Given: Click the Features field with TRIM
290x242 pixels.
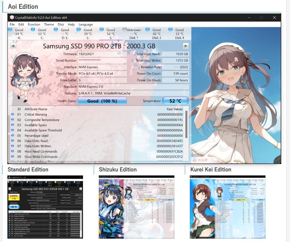Looking at the screenshot, I should click(x=133, y=93).
